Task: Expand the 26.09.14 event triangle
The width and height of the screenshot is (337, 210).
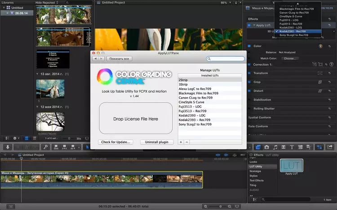Action: [8, 13]
